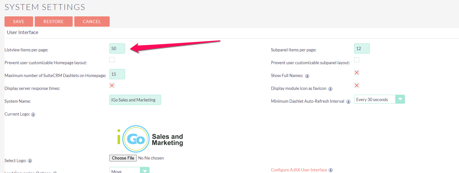
Task: Toggle Prevent user customizable subpanel layout checkbox
Action: tap(357, 60)
